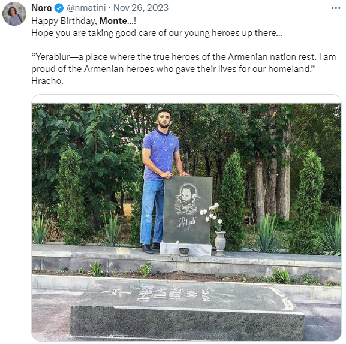The width and height of the screenshot is (346, 344).
Task: Open the @nmatini handle link
Action: point(86,8)
